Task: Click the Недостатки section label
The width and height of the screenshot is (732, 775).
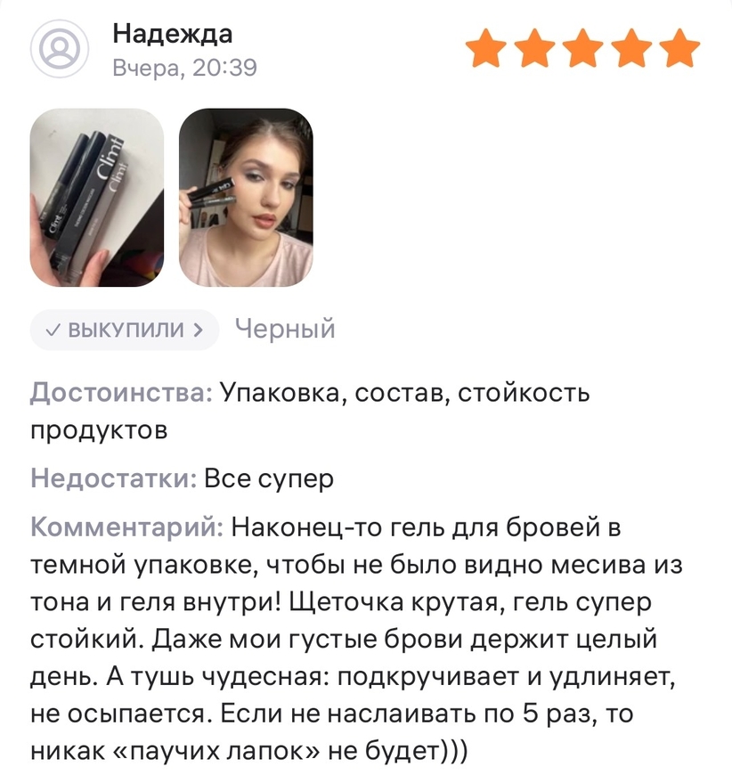Action: click(x=114, y=478)
